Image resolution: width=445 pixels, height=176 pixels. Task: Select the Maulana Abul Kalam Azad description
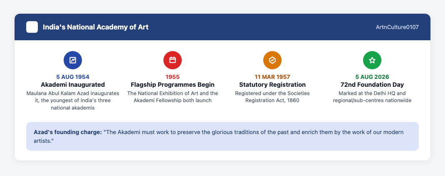[73, 100]
